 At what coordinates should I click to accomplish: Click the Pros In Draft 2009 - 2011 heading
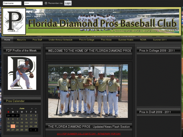point(155,112)
